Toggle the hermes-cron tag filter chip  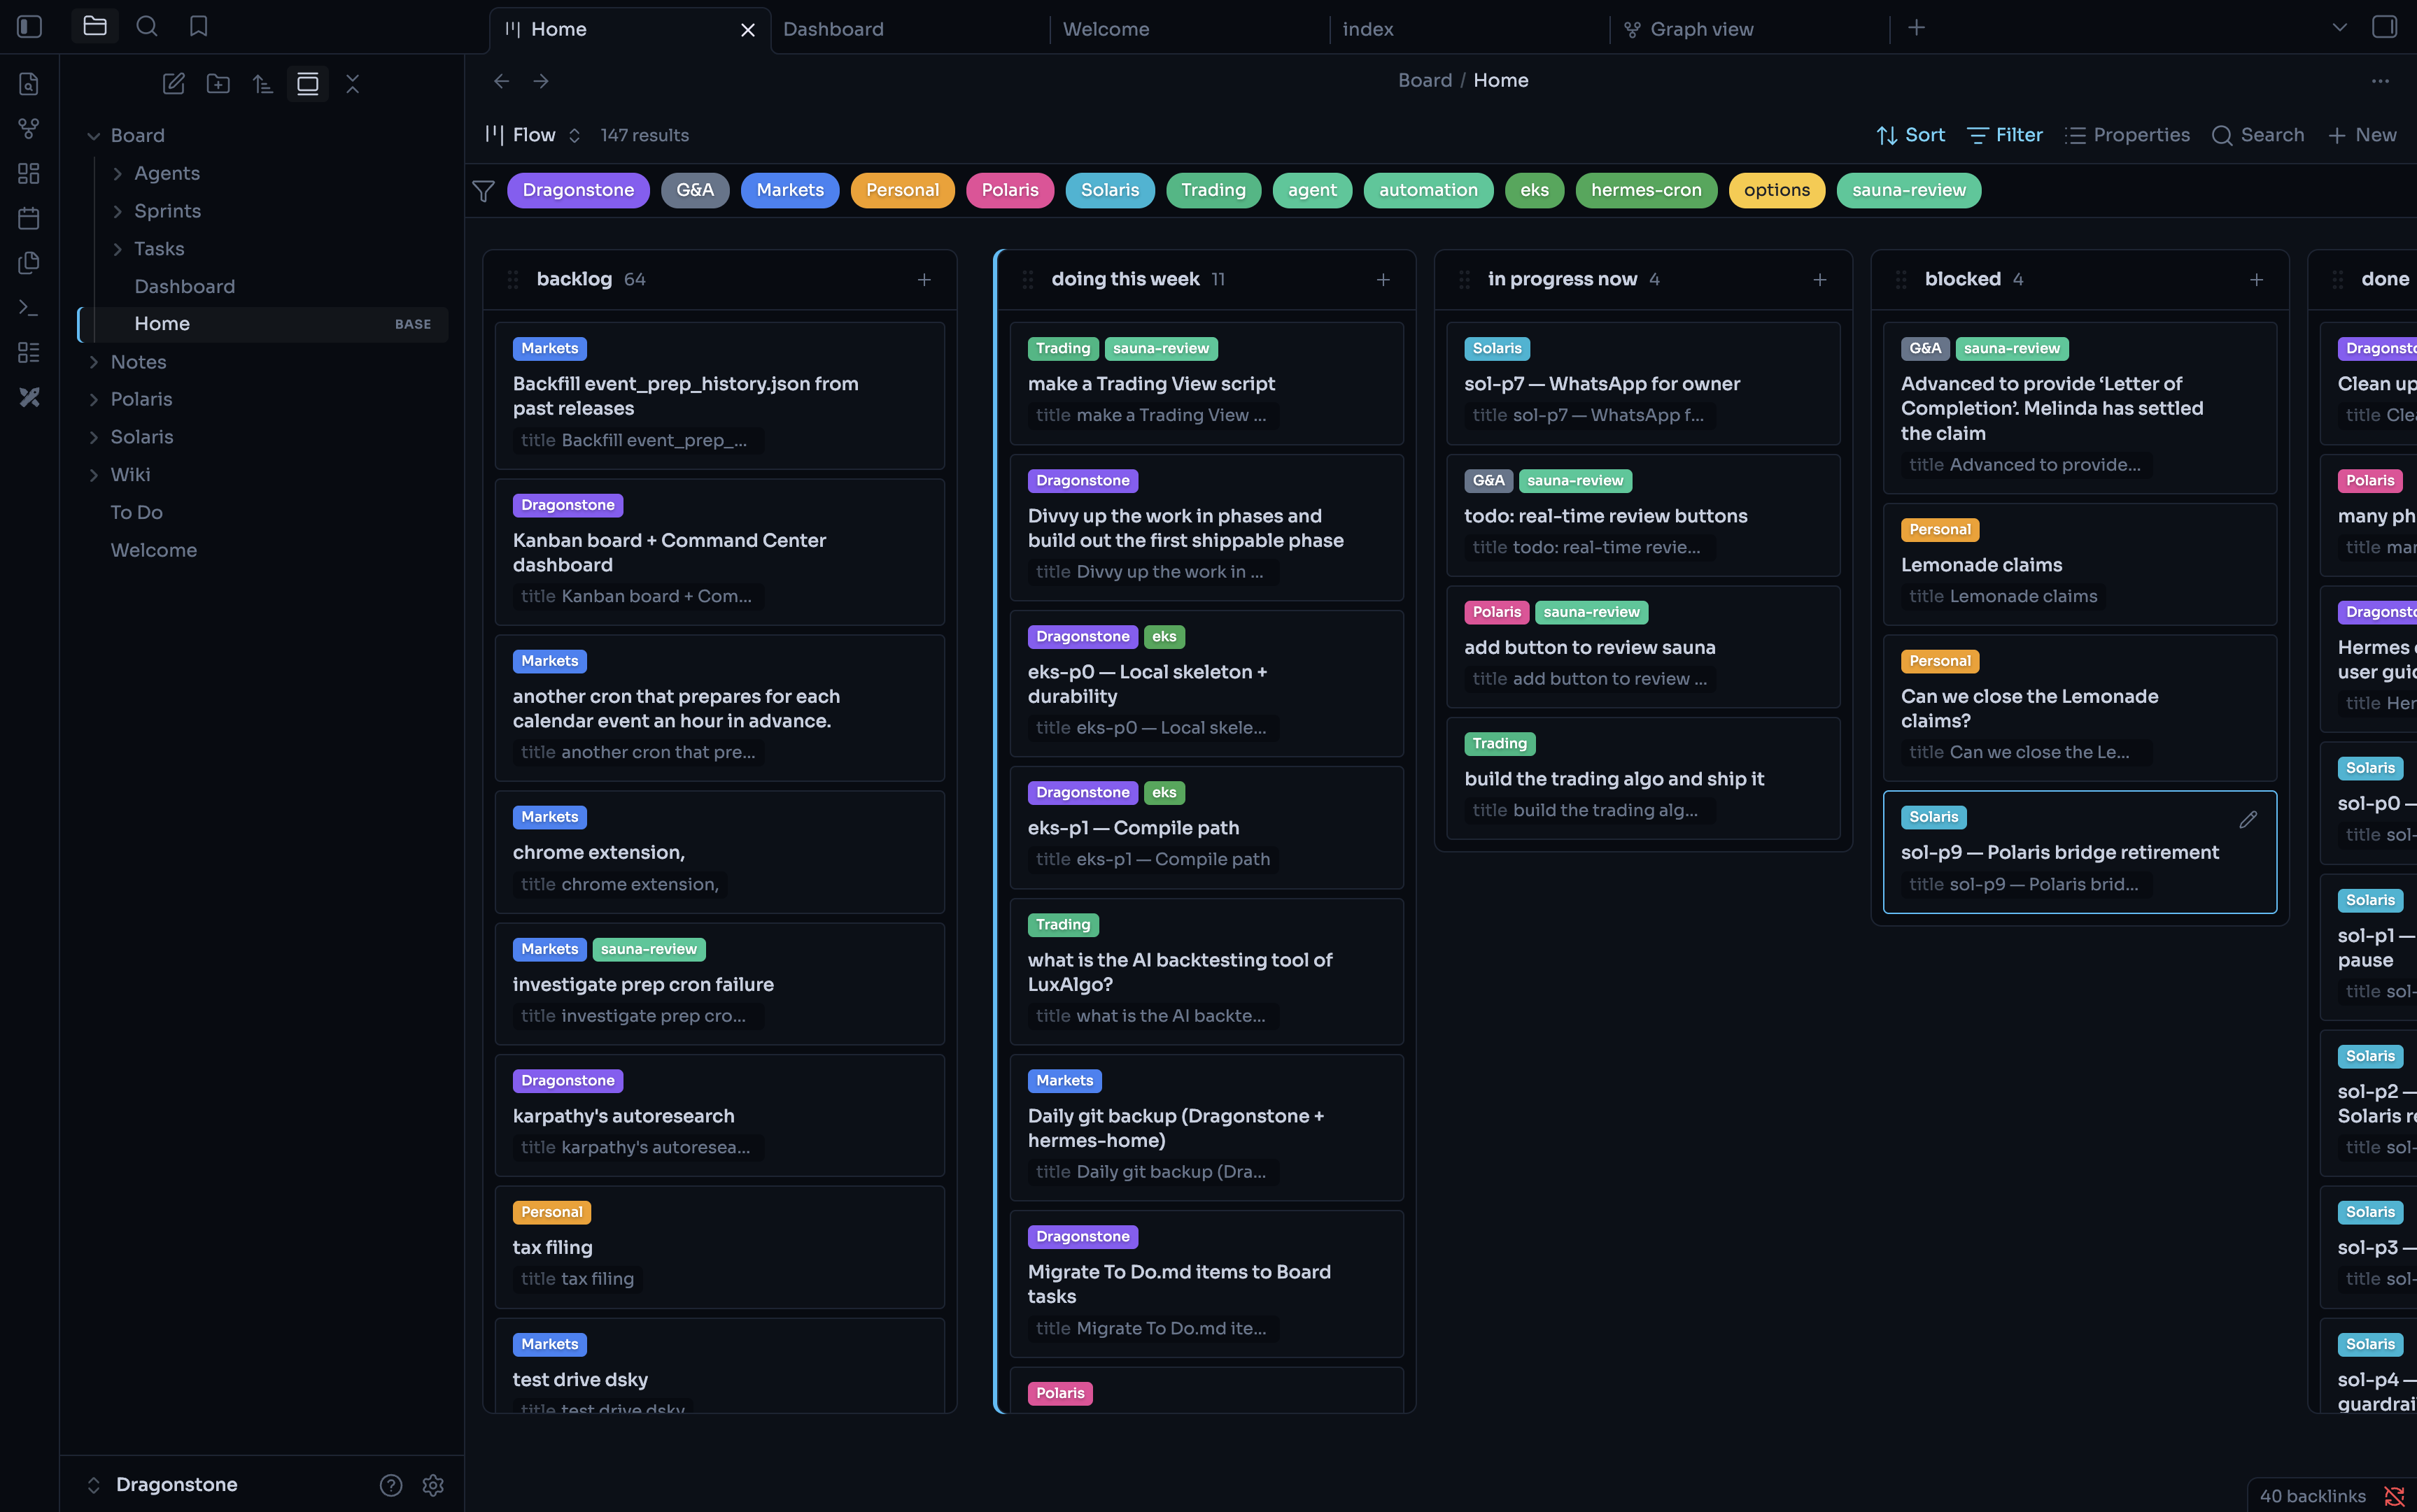tap(1647, 190)
